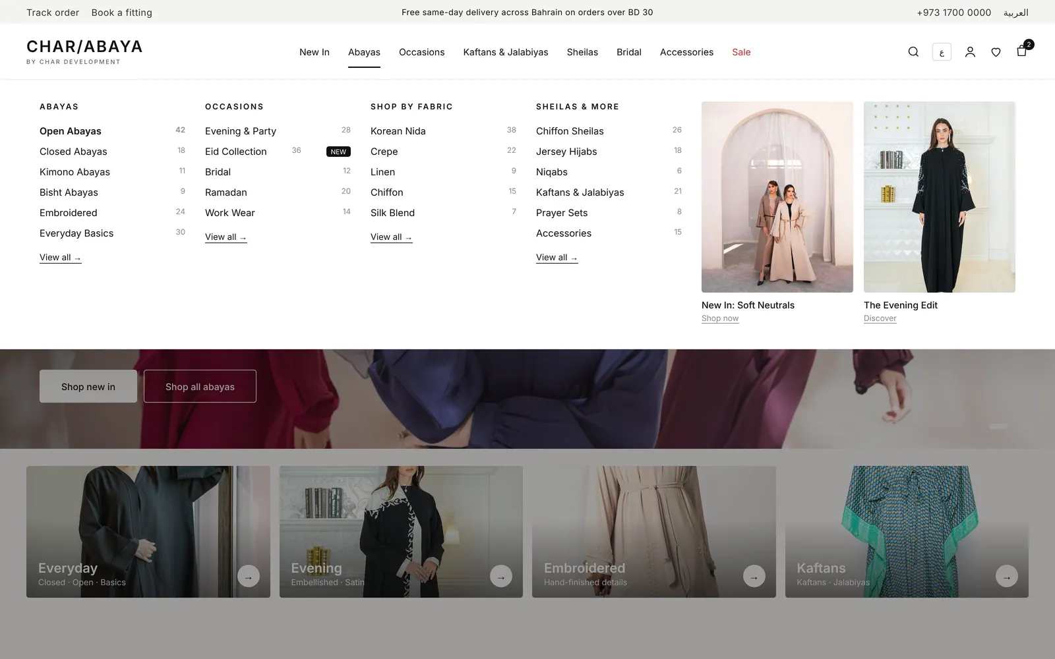Call phone number +973 1700 0000
The height and width of the screenshot is (659, 1055).
[x=953, y=13]
